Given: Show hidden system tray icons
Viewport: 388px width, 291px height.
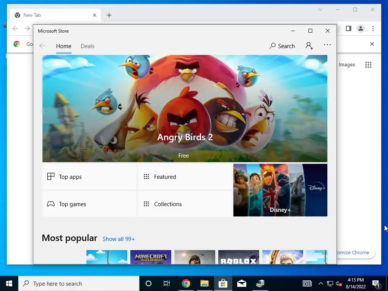Looking at the screenshot, I should point(321,283).
